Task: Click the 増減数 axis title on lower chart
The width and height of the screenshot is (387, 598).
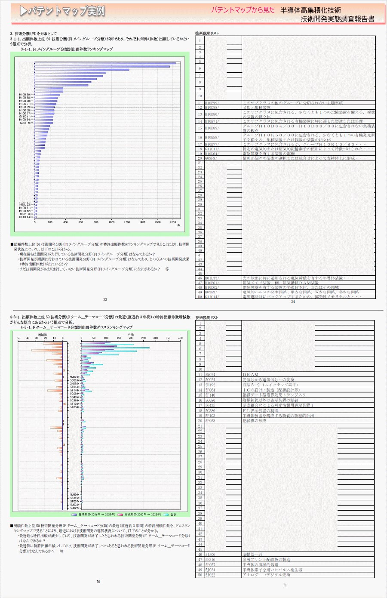Action: (x=43, y=334)
